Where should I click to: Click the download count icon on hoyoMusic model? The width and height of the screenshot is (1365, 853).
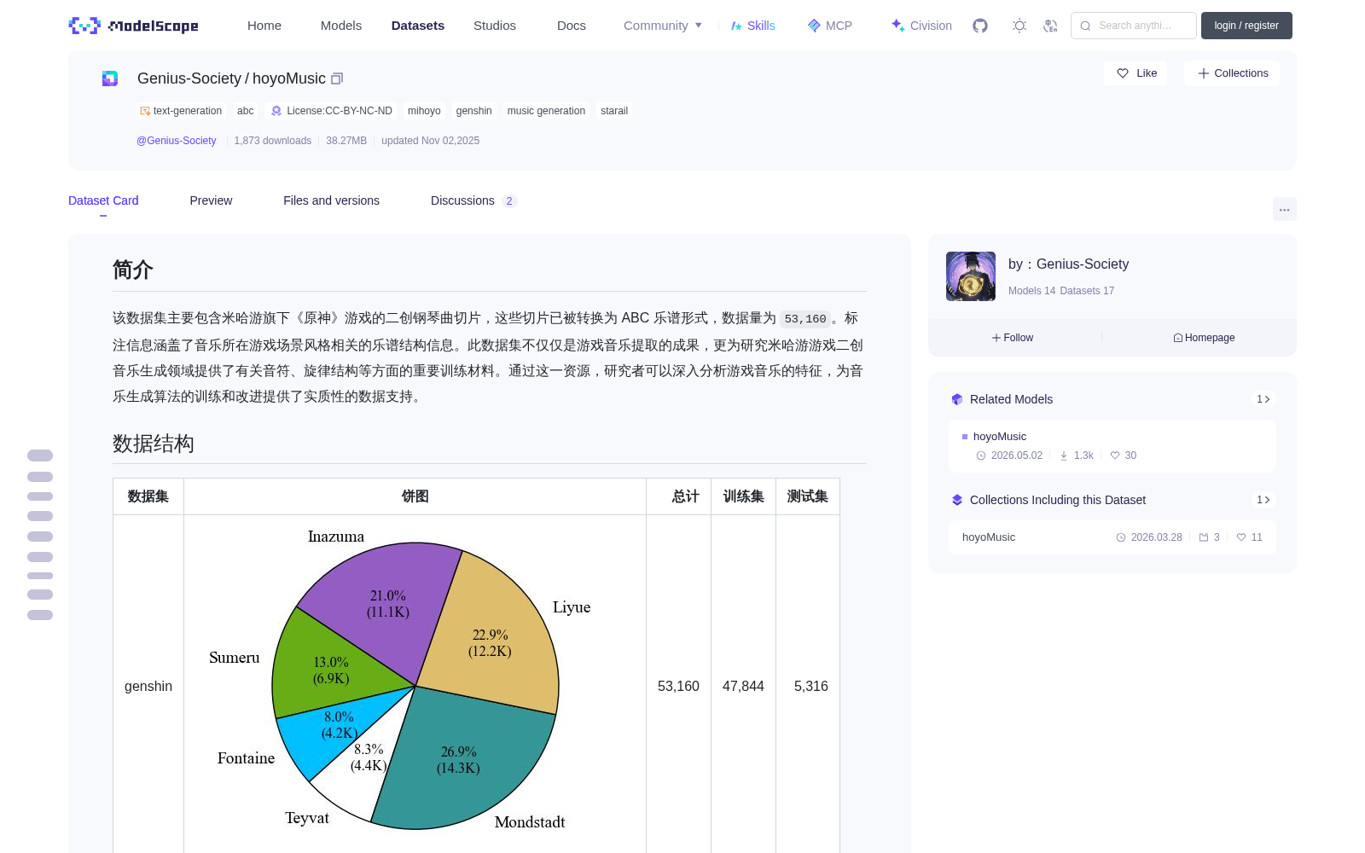1064,456
